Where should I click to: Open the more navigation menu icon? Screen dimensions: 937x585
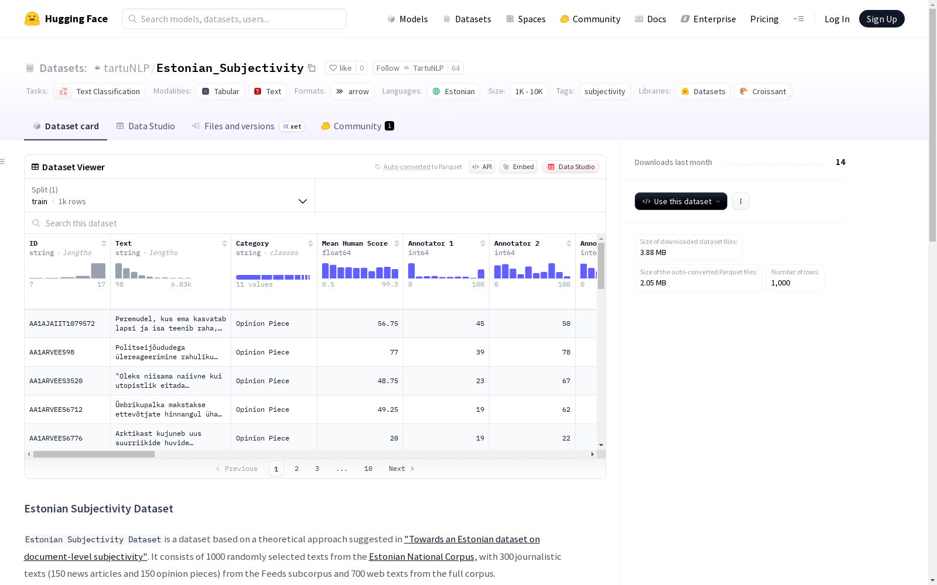coord(798,19)
